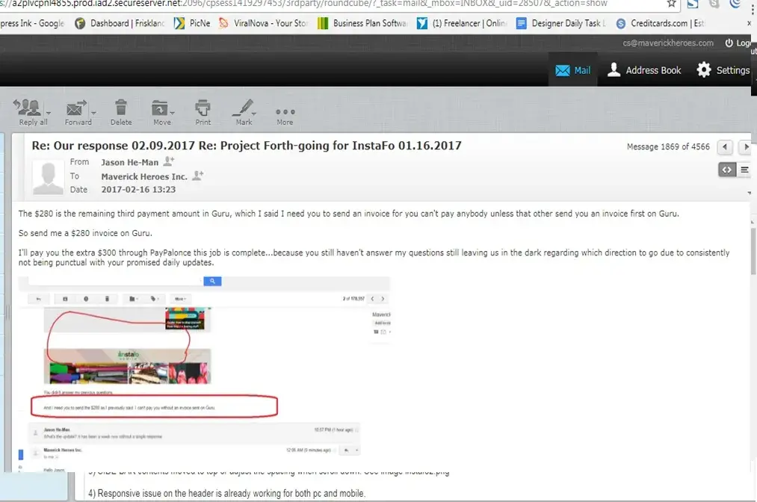Bookmark this page with the star icon
Viewport: 757px width, 502px height.
pyautogui.click(x=672, y=4)
